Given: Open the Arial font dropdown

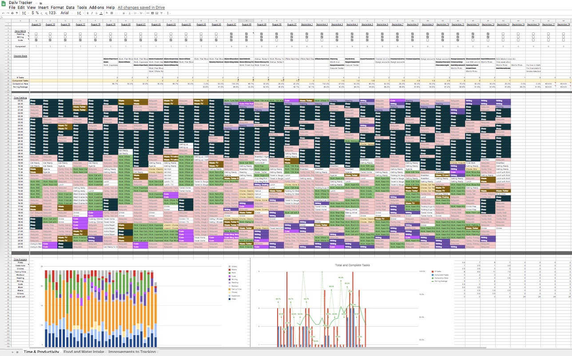Looking at the screenshot, I should tap(67, 13).
